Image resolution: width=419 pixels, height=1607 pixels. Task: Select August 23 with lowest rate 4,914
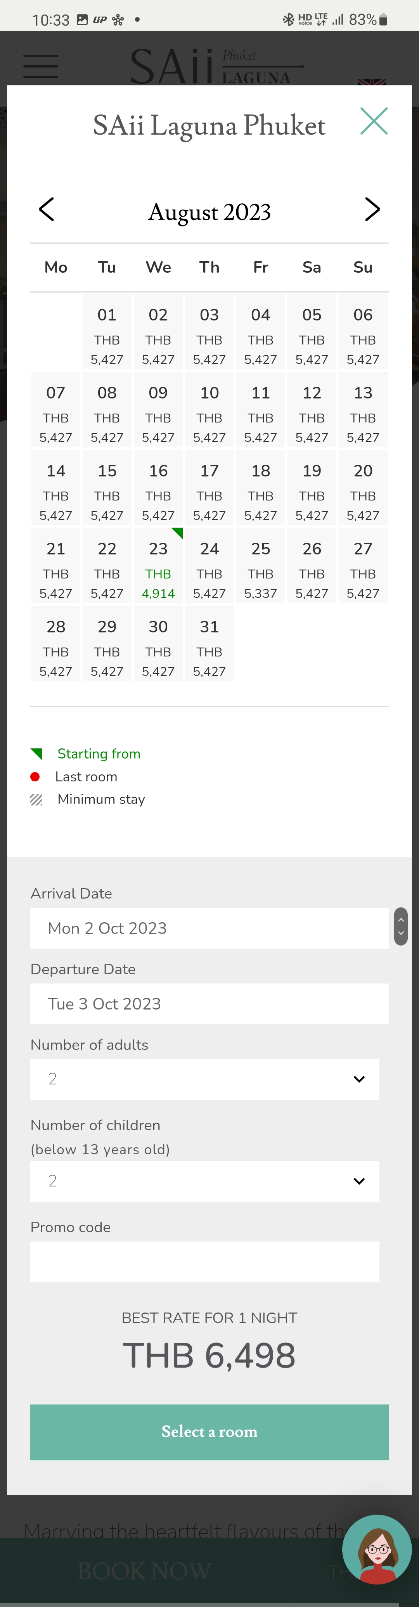[158, 566]
